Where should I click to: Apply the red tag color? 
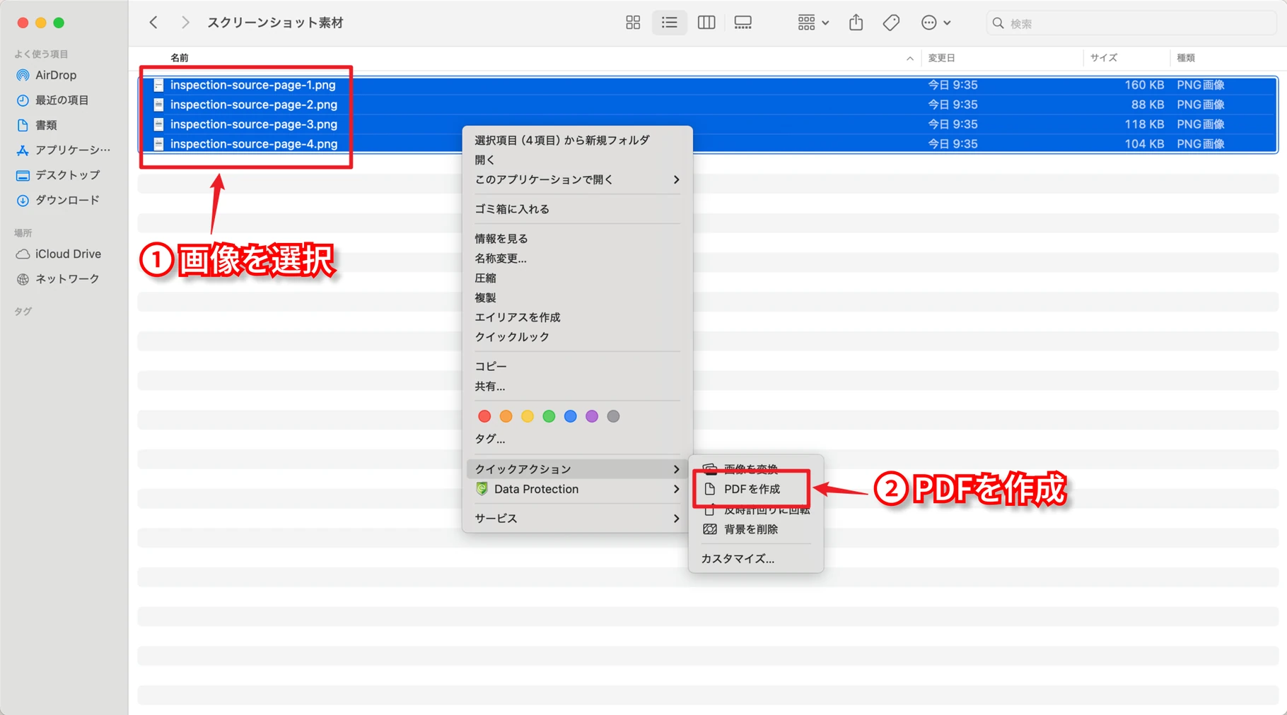(484, 416)
